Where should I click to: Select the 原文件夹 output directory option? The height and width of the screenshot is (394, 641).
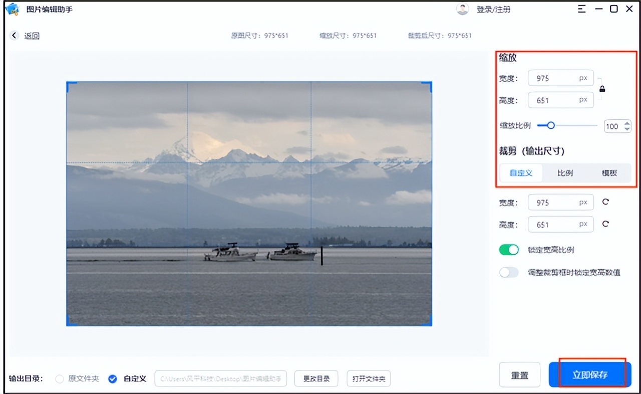point(59,379)
